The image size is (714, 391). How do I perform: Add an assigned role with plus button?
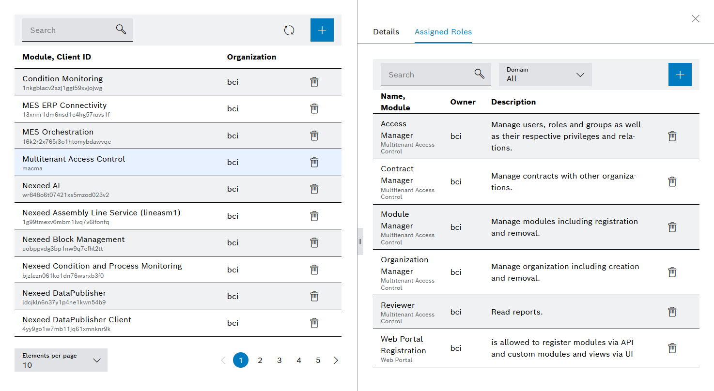click(x=680, y=75)
